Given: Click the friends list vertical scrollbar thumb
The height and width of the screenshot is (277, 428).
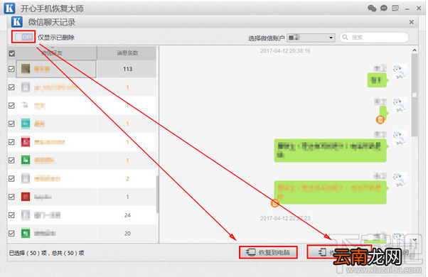Looking at the screenshot, I should click(x=157, y=194).
